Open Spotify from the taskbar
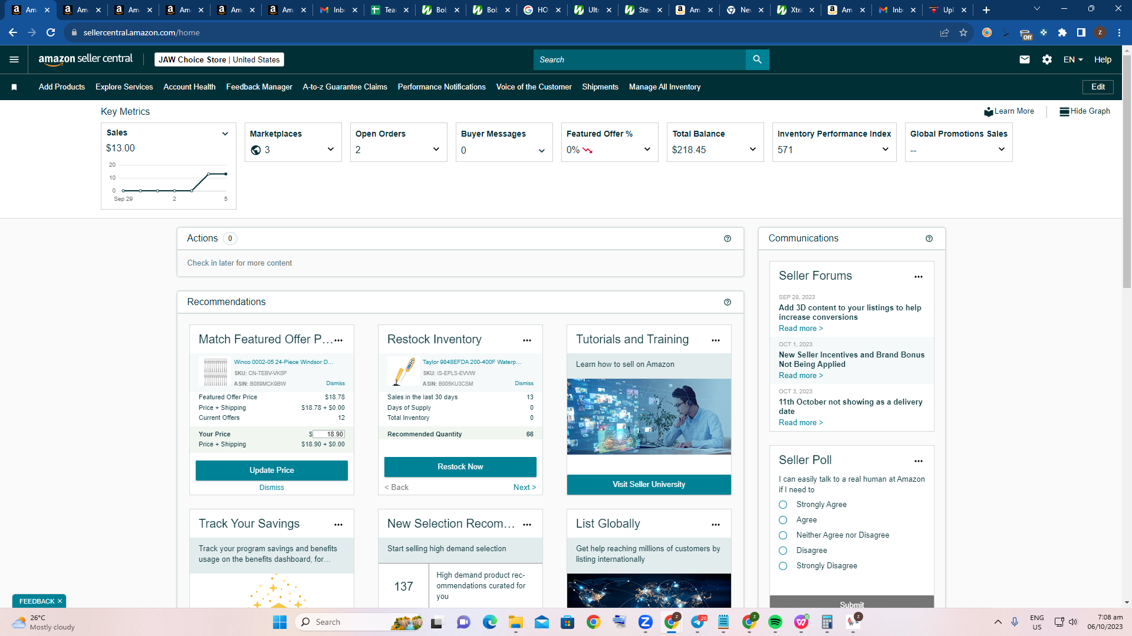 (775, 622)
